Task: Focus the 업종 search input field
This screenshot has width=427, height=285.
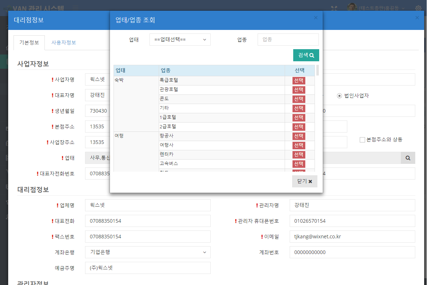Action: tap(288, 40)
